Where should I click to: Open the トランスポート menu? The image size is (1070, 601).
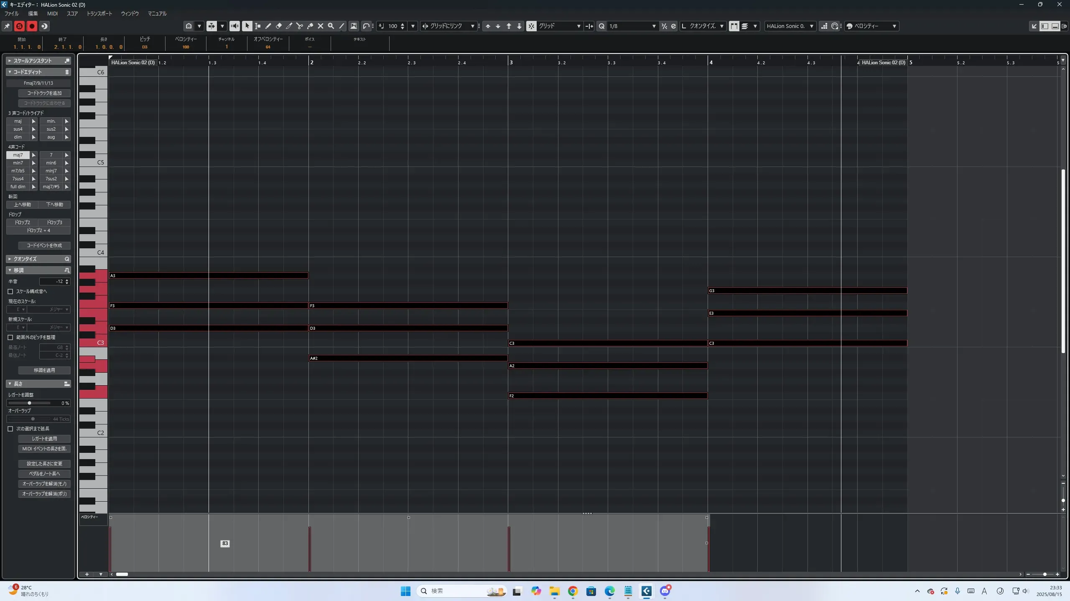[x=99, y=13]
